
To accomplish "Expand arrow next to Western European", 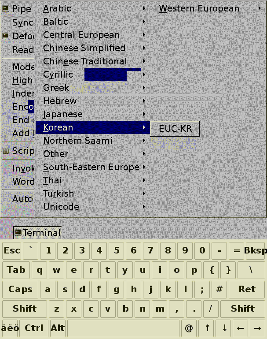I will [260, 8].
